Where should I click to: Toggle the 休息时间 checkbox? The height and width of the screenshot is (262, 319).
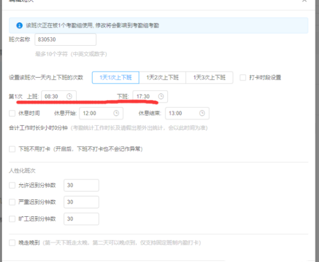[12, 113]
